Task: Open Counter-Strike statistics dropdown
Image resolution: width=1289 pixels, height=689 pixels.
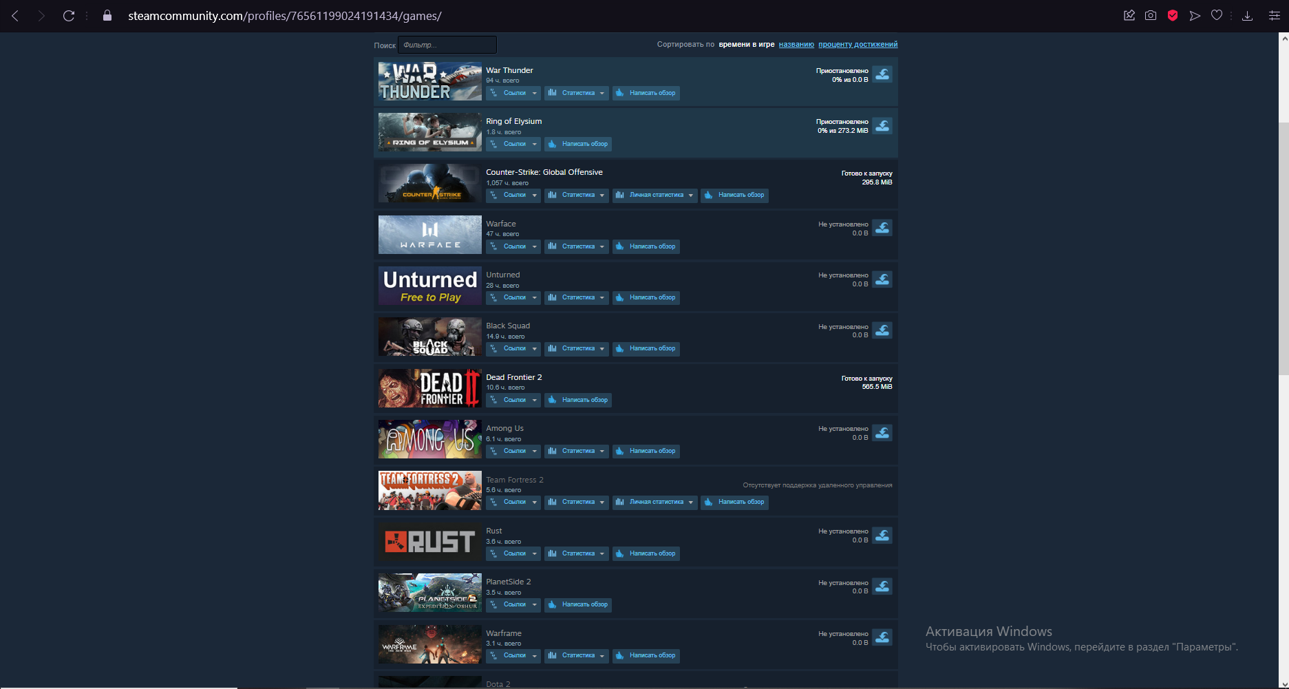Action: pos(577,195)
